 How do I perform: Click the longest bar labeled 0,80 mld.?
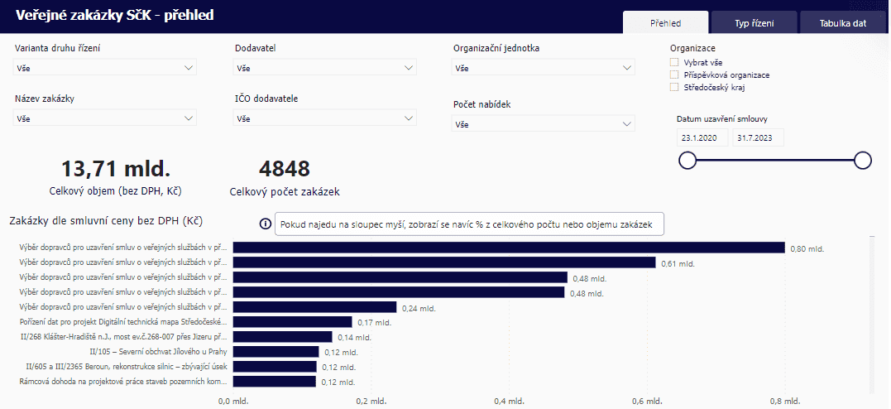point(508,248)
